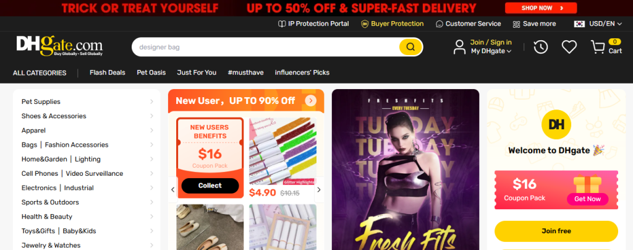Click the designer bag search field

266,47
